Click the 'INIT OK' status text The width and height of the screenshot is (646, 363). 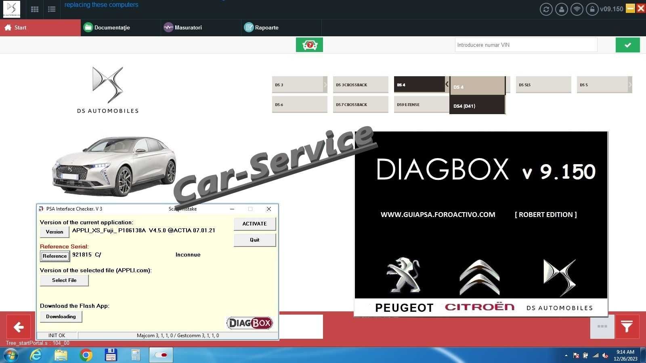[57, 336]
